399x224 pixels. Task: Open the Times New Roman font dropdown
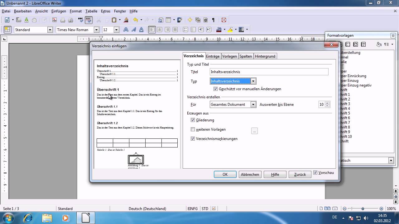point(96,30)
